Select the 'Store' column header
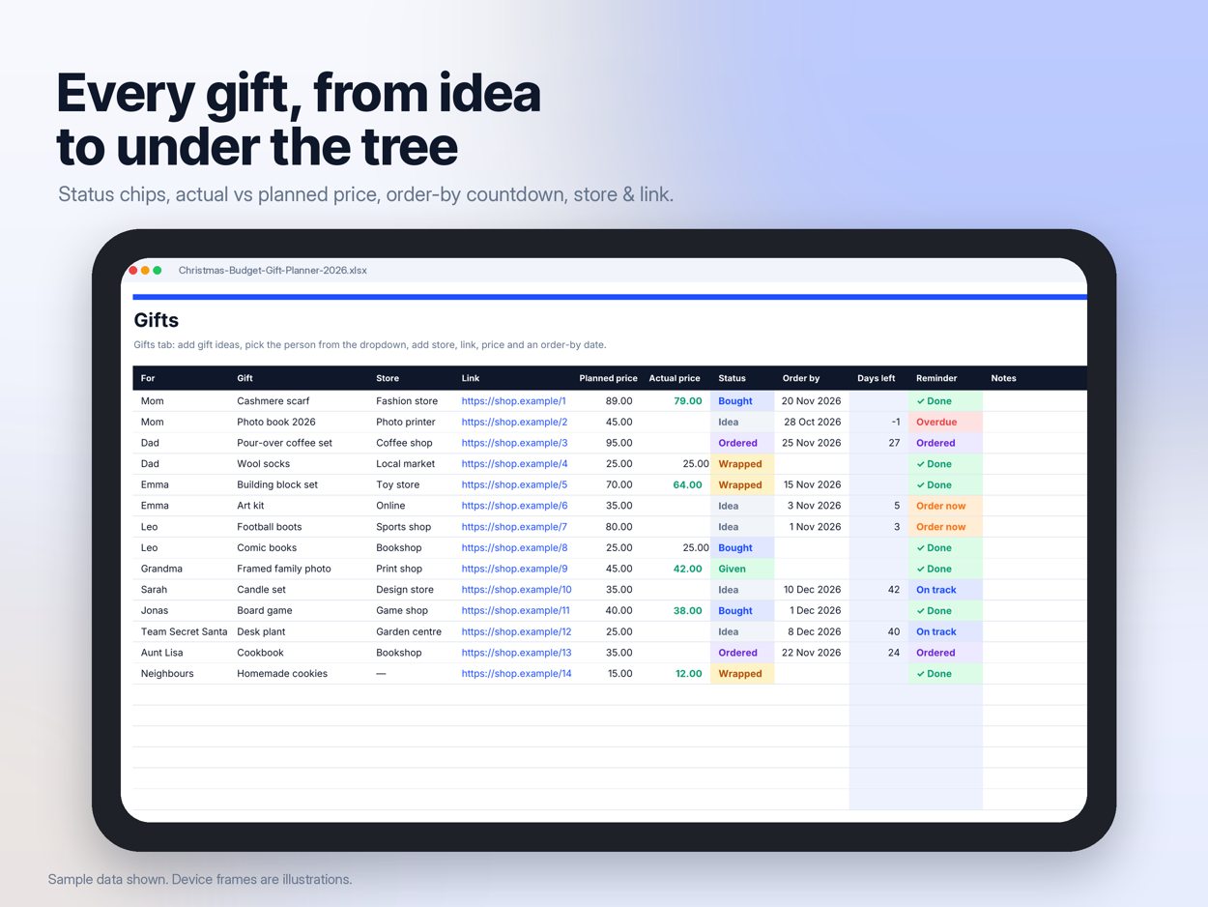The image size is (1208, 907). click(x=388, y=378)
